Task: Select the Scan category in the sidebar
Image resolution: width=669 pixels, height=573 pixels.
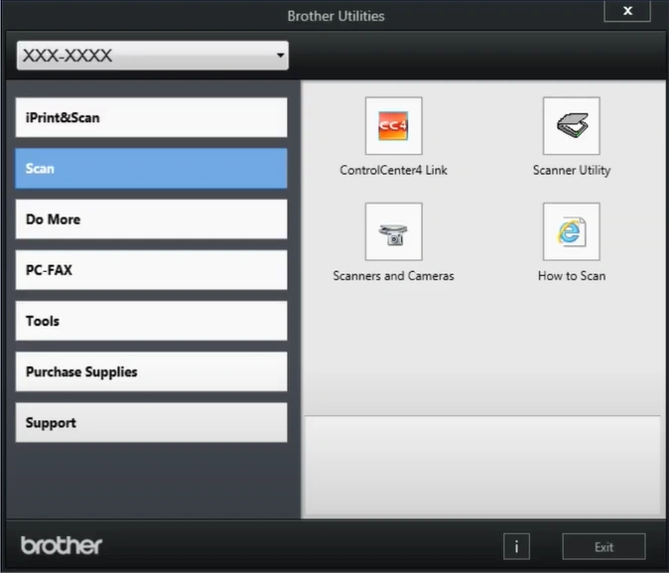Action: point(152,169)
